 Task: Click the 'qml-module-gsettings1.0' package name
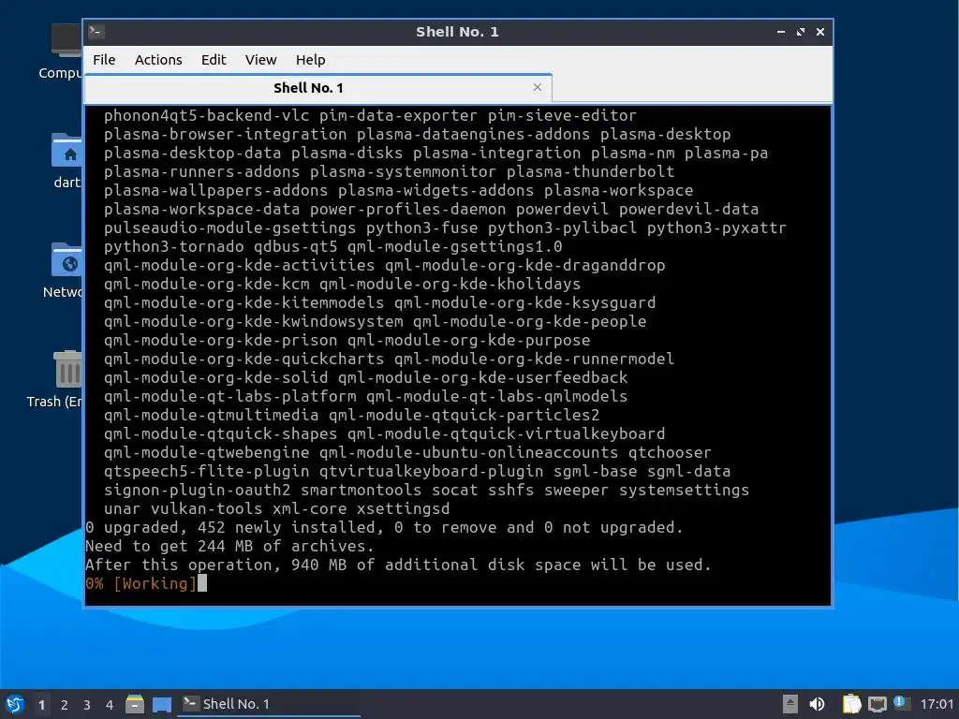pyautogui.click(x=454, y=246)
